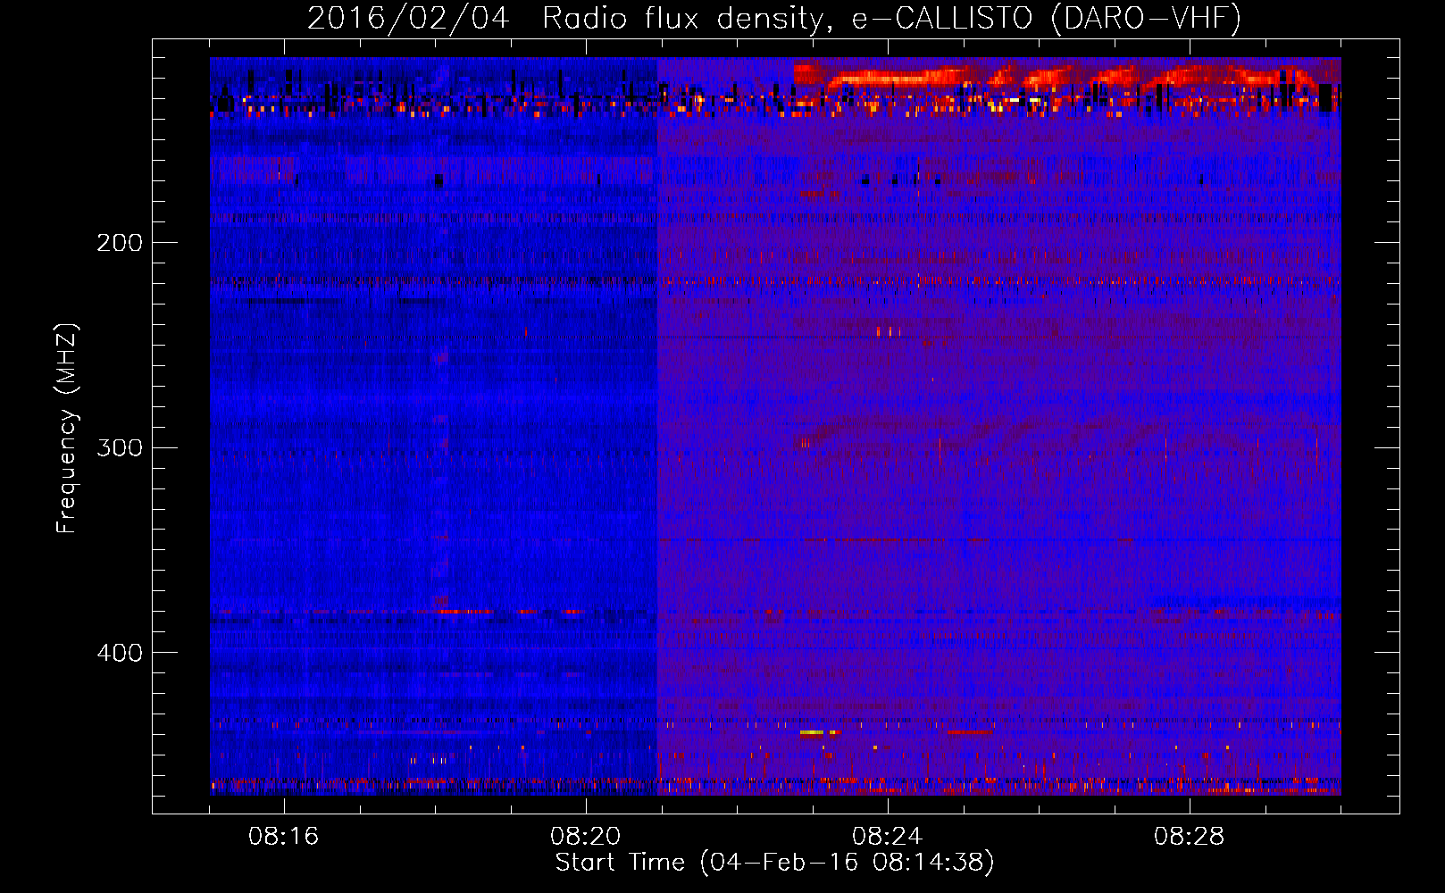Click the 08:28 time tick label

[x=1190, y=837]
